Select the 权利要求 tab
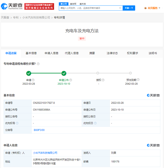Viewport: 164px width, 168px height. tap(133, 53)
